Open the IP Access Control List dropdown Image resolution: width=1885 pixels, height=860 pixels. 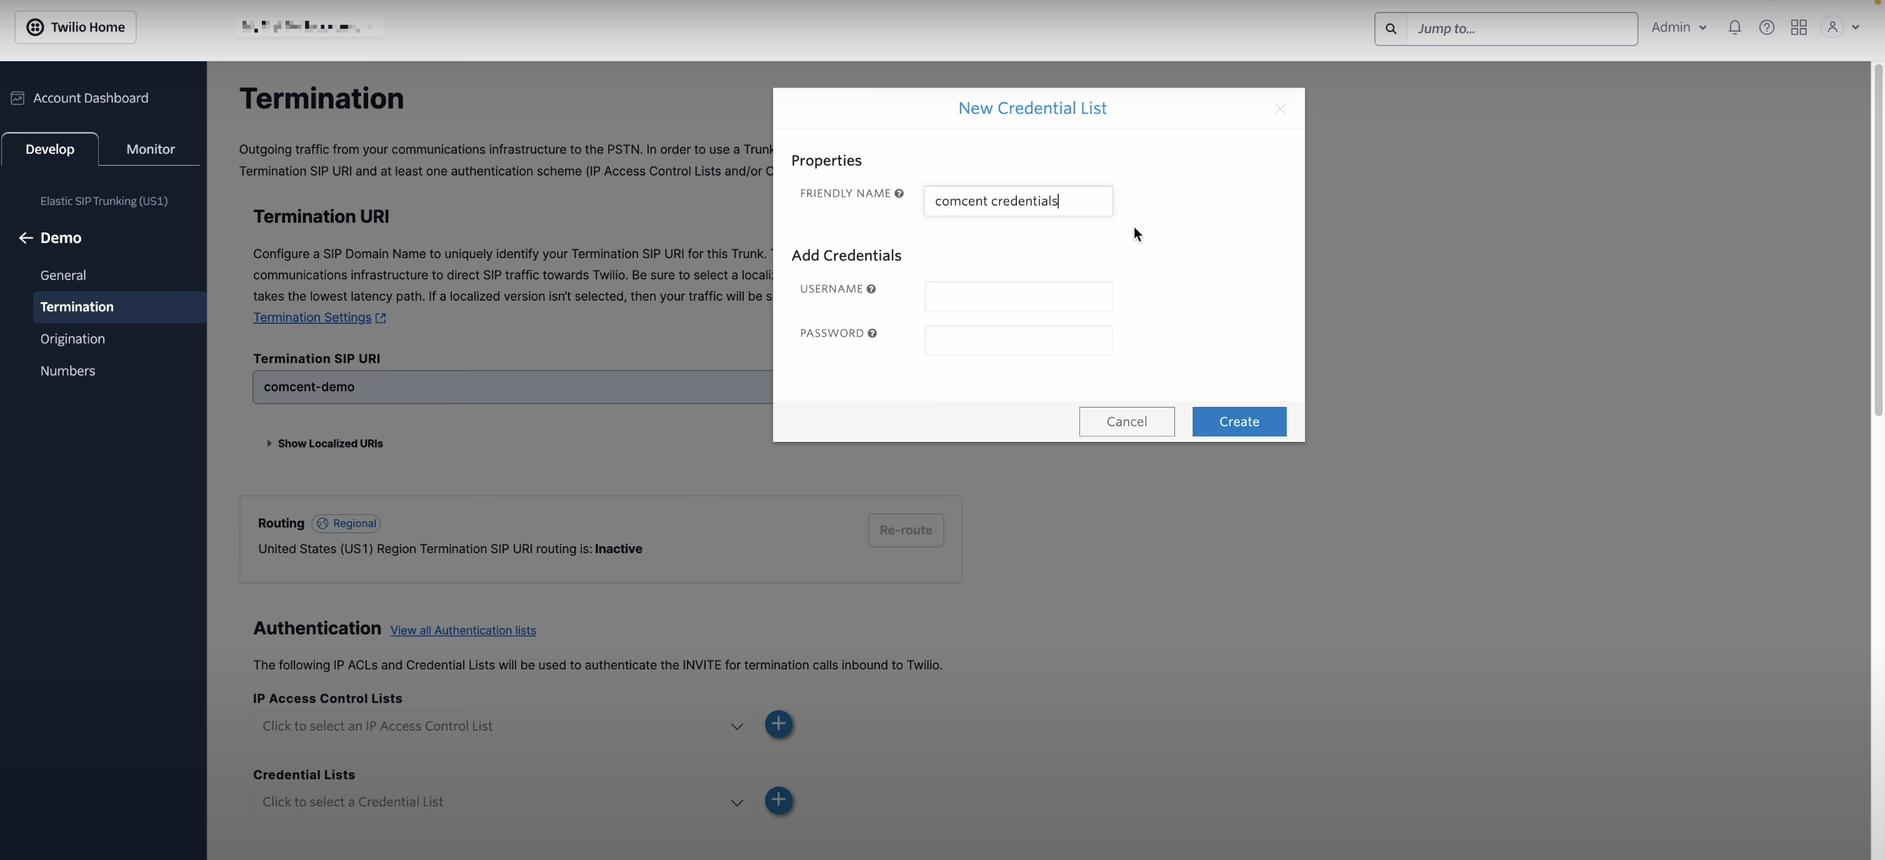pos(504,726)
